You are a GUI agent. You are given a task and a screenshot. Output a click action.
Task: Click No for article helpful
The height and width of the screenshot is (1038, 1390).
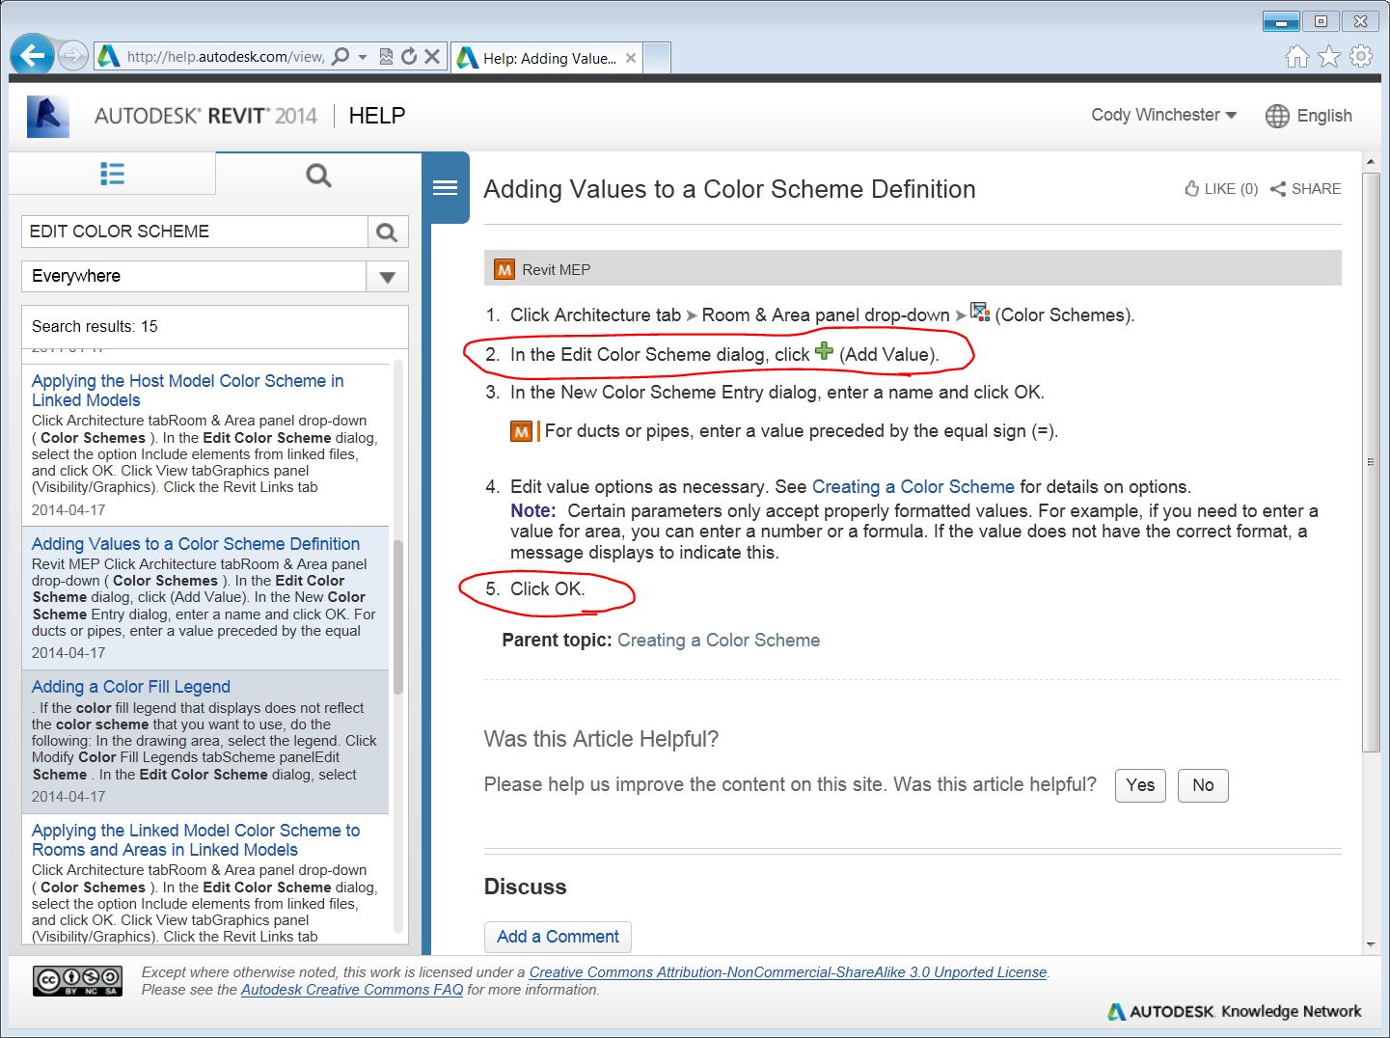point(1203,785)
